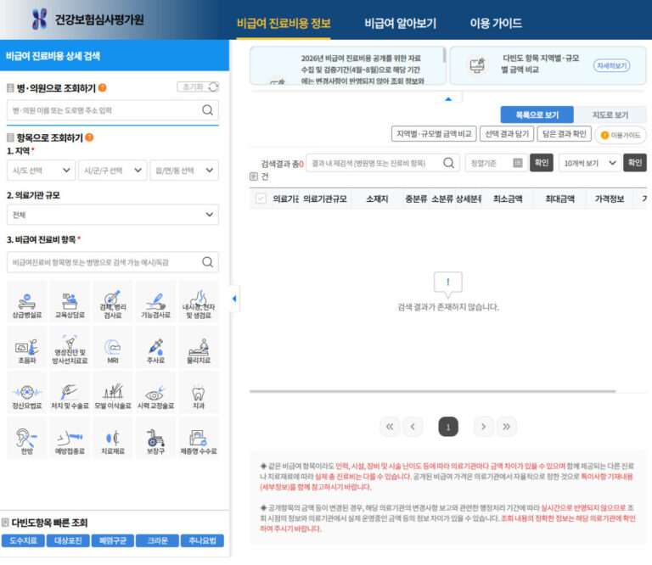Click the 이용가이드 pill button
652x565 pixels.
[x=621, y=135]
